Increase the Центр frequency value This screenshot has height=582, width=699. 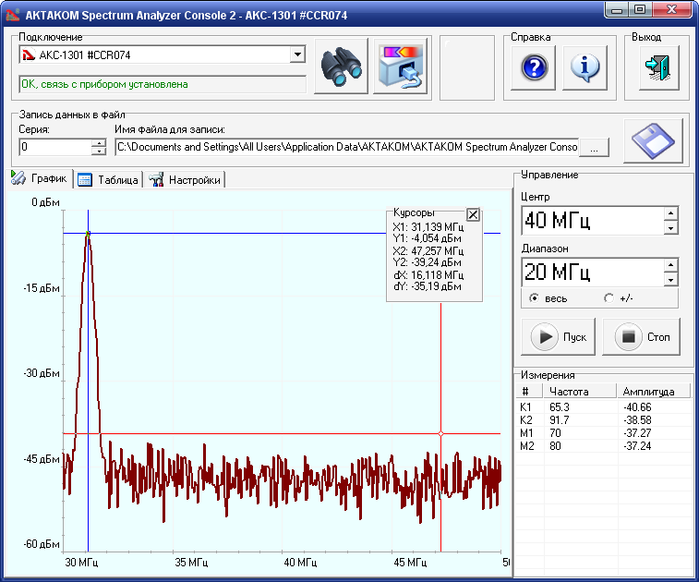point(670,213)
